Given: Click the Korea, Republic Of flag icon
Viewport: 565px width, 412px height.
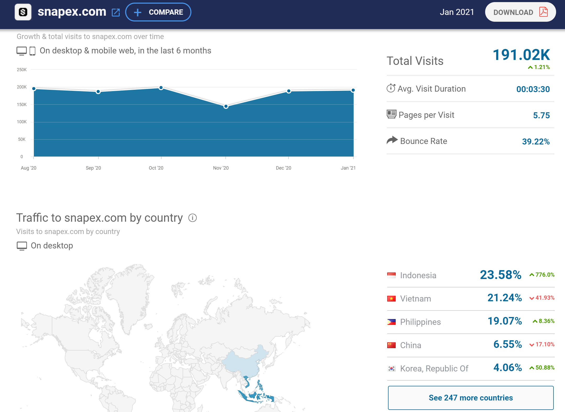Looking at the screenshot, I should coord(391,368).
